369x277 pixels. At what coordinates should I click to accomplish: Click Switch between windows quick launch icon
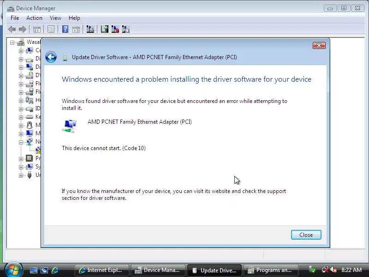pos(44,270)
